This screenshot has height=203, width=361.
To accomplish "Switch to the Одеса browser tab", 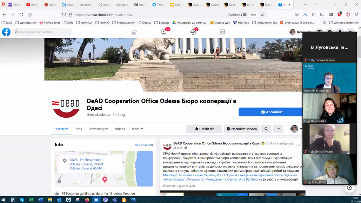I will pos(212,5).
